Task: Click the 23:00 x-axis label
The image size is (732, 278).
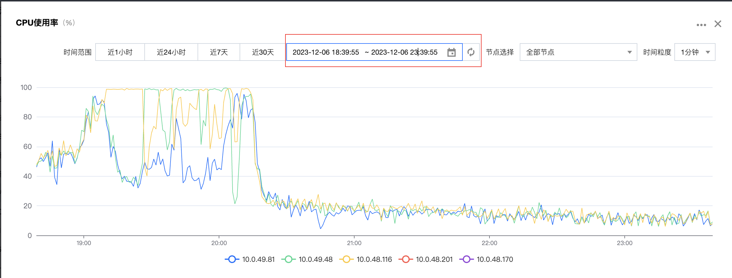Action: (625, 243)
